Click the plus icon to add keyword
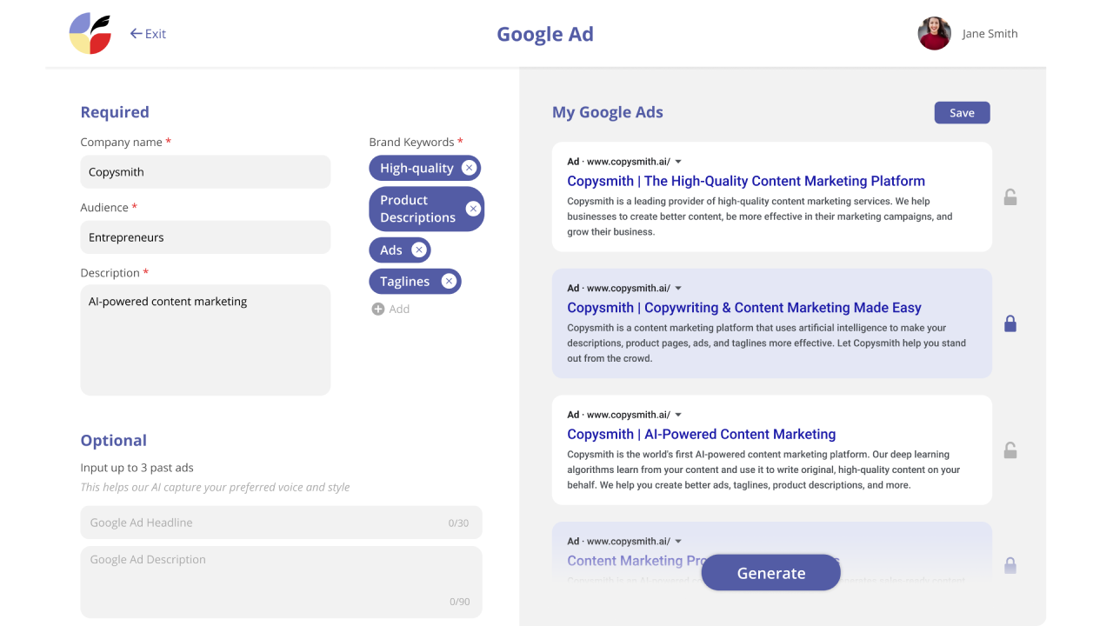Image resolution: width=1113 pixels, height=626 pixels. pos(378,309)
